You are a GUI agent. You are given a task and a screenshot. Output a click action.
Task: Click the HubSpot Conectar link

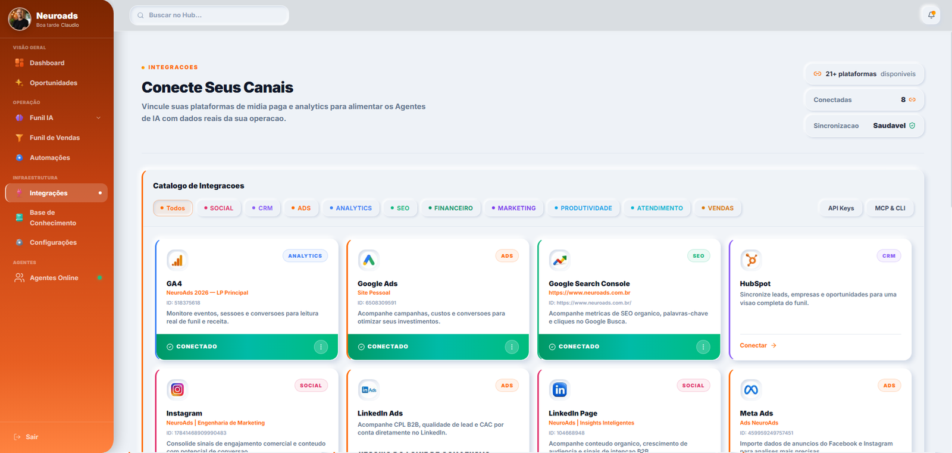(758, 345)
